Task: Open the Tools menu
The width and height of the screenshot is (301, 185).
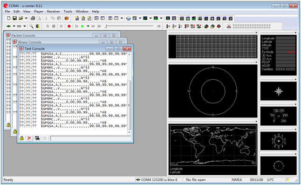Action: coord(68,12)
